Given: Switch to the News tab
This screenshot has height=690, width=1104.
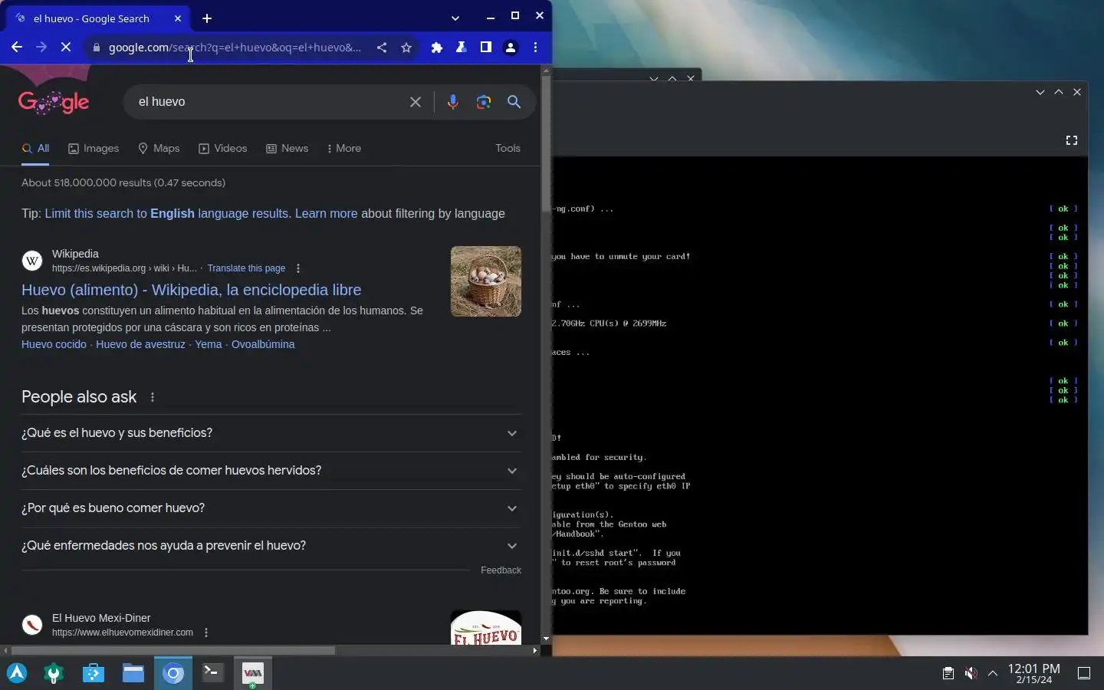Looking at the screenshot, I should 287,149.
